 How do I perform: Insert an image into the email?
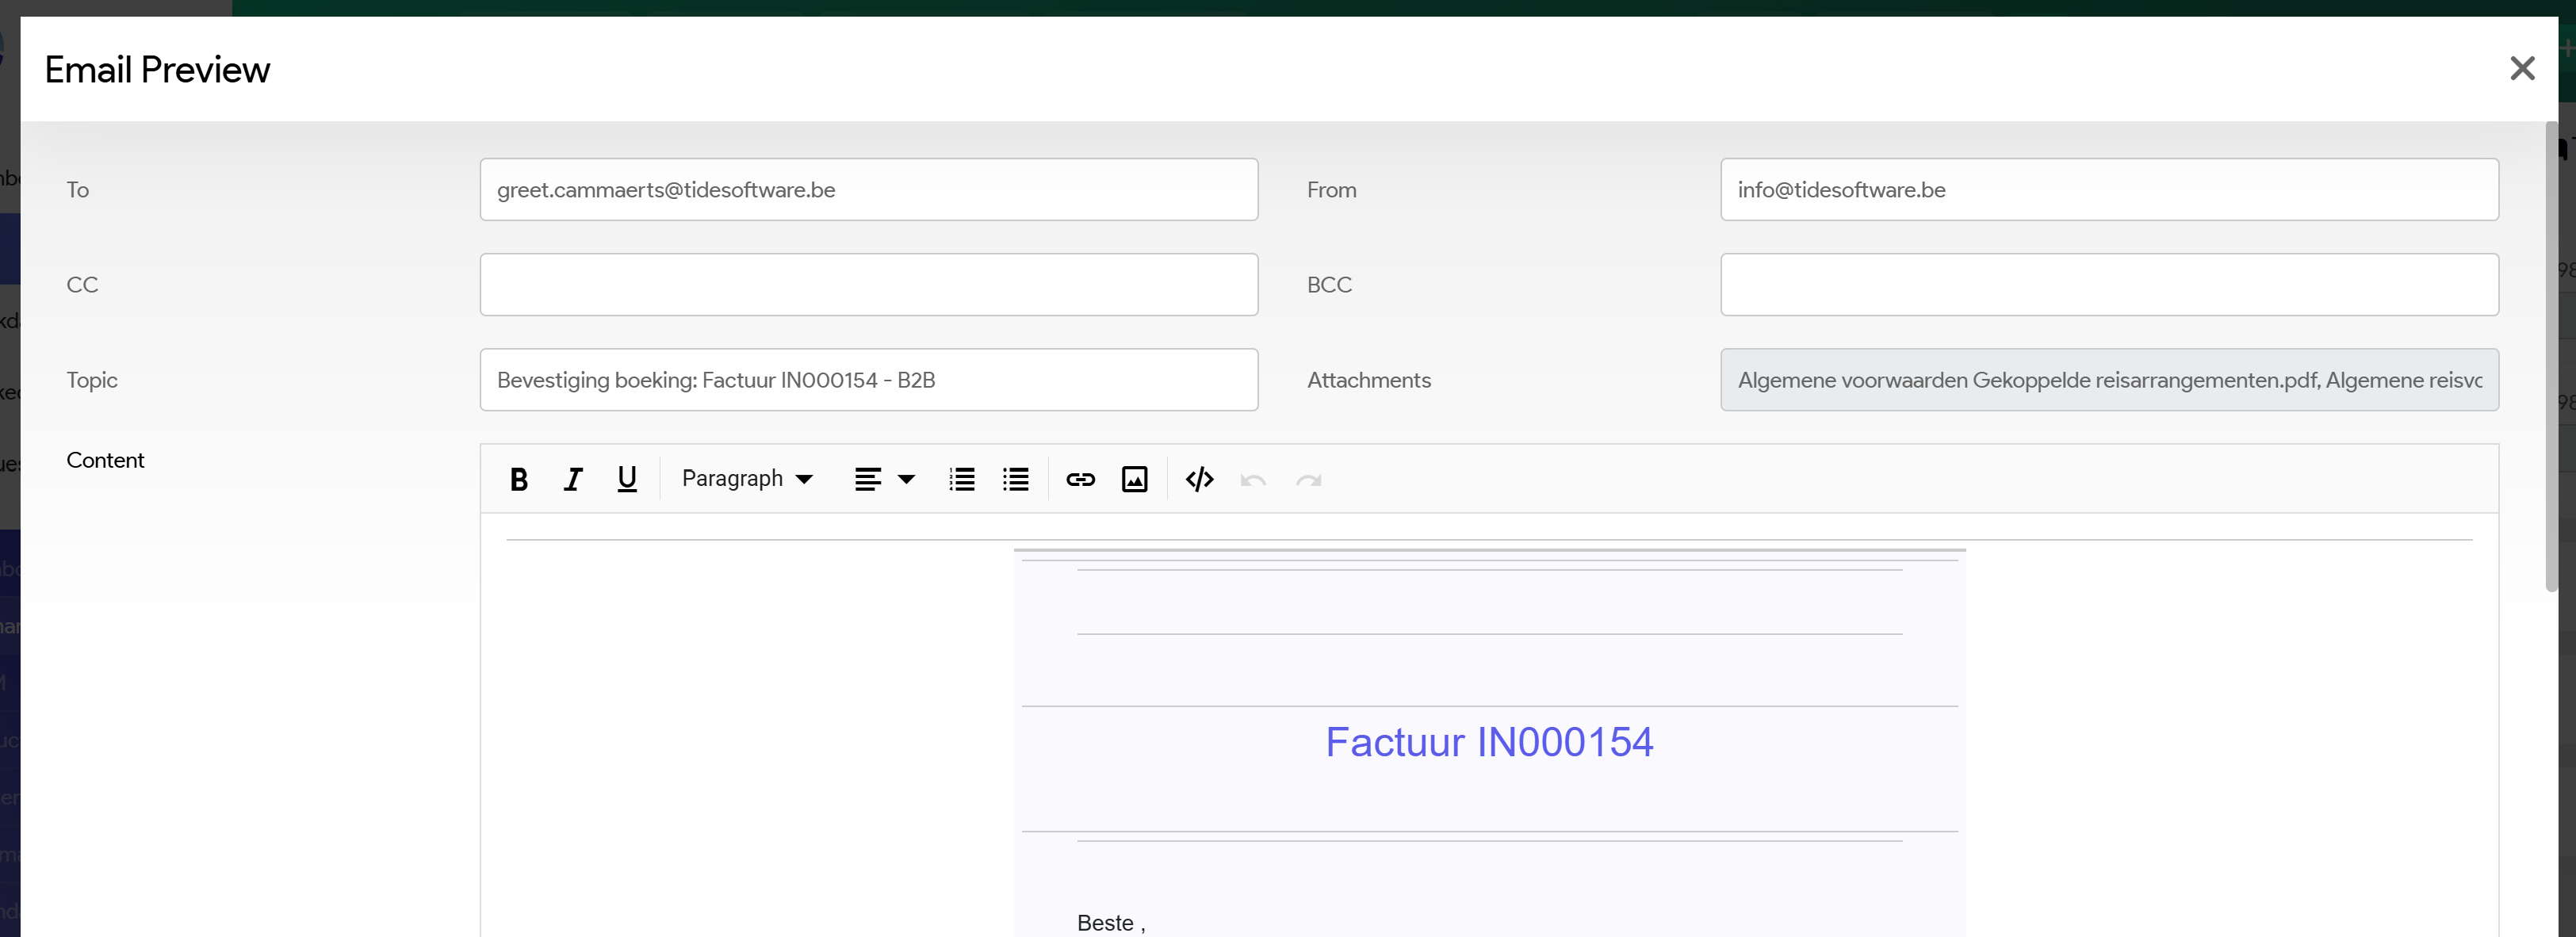[1134, 480]
